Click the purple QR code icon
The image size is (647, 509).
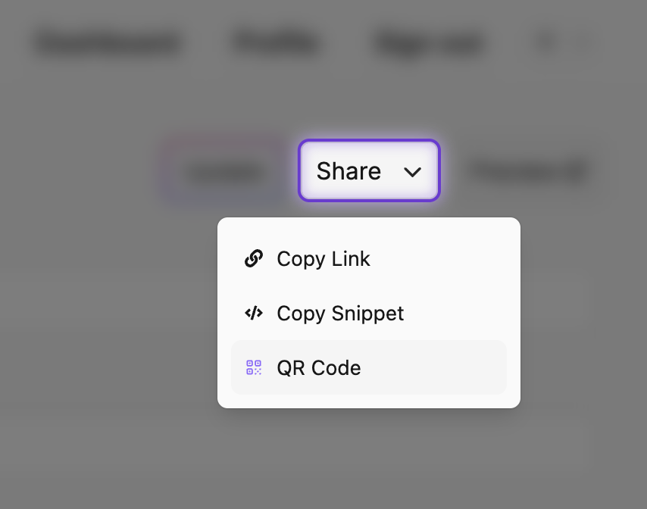254,367
